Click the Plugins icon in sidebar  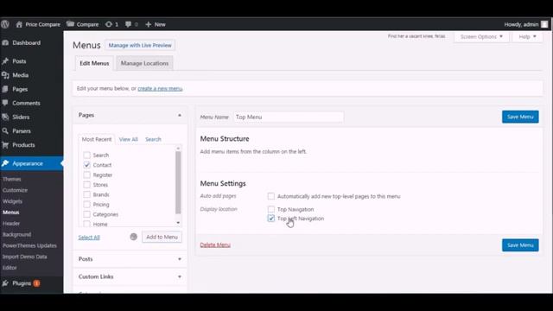pos(5,283)
